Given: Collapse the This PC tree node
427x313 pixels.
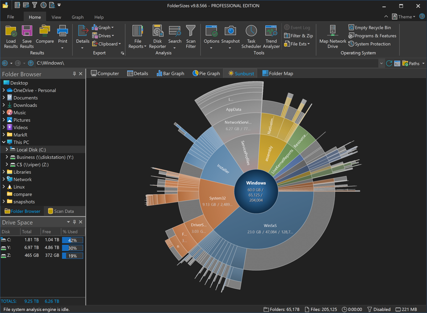Looking at the screenshot, I should point(4,142).
